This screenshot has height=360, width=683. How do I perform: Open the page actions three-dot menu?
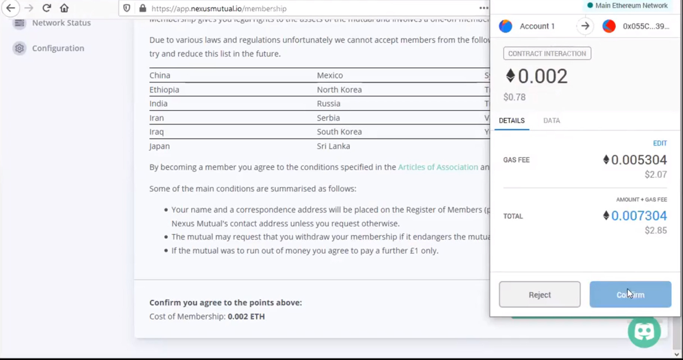coord(484,8)
